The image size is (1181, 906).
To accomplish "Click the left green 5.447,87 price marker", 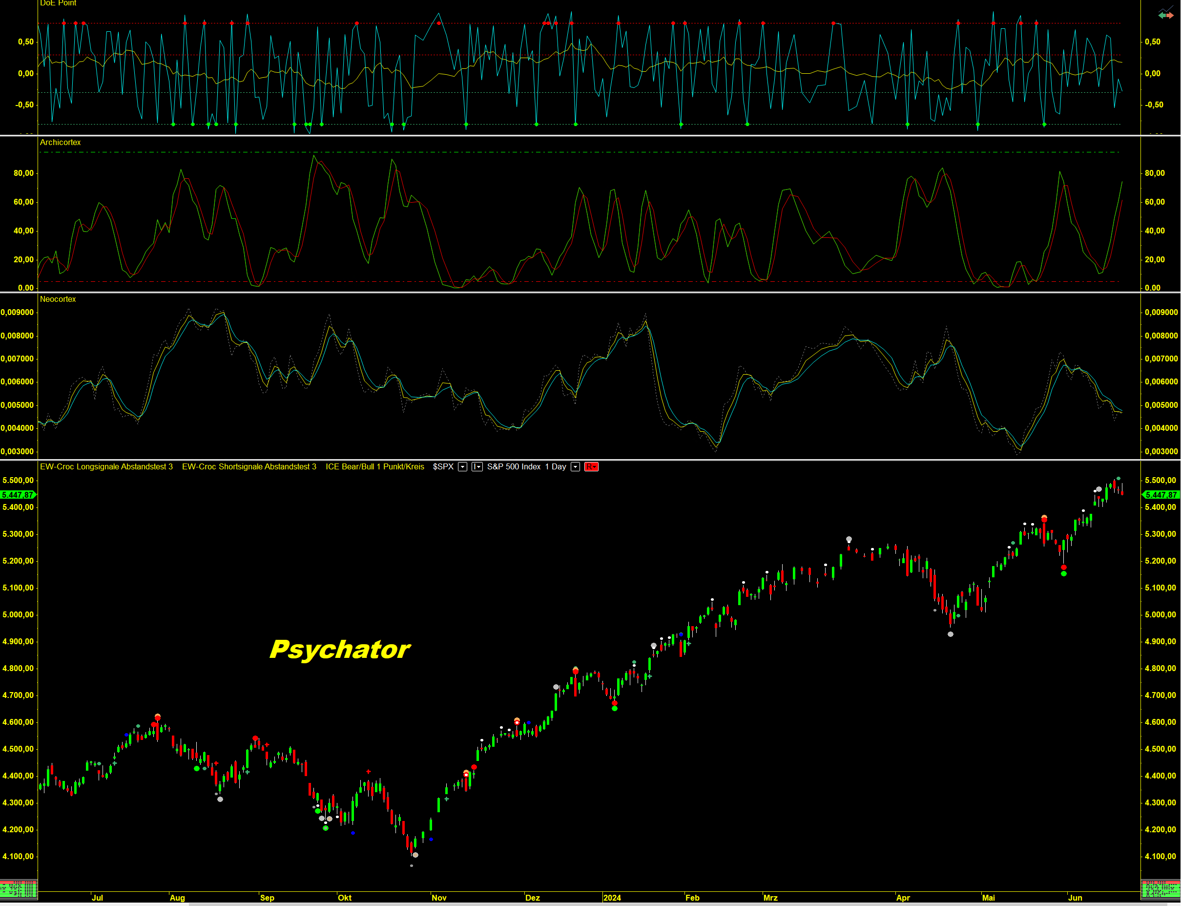I will [x=18, y=495].
